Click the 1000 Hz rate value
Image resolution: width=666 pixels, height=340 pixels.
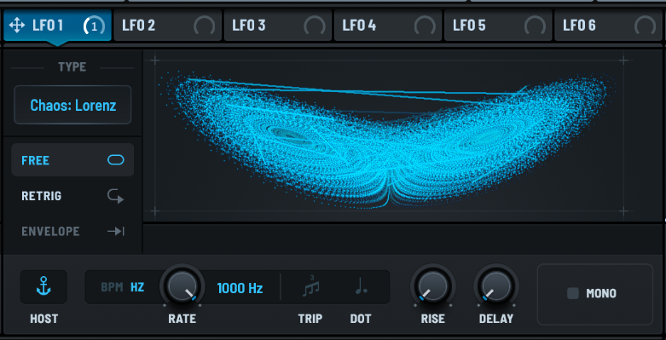(240, 288)
